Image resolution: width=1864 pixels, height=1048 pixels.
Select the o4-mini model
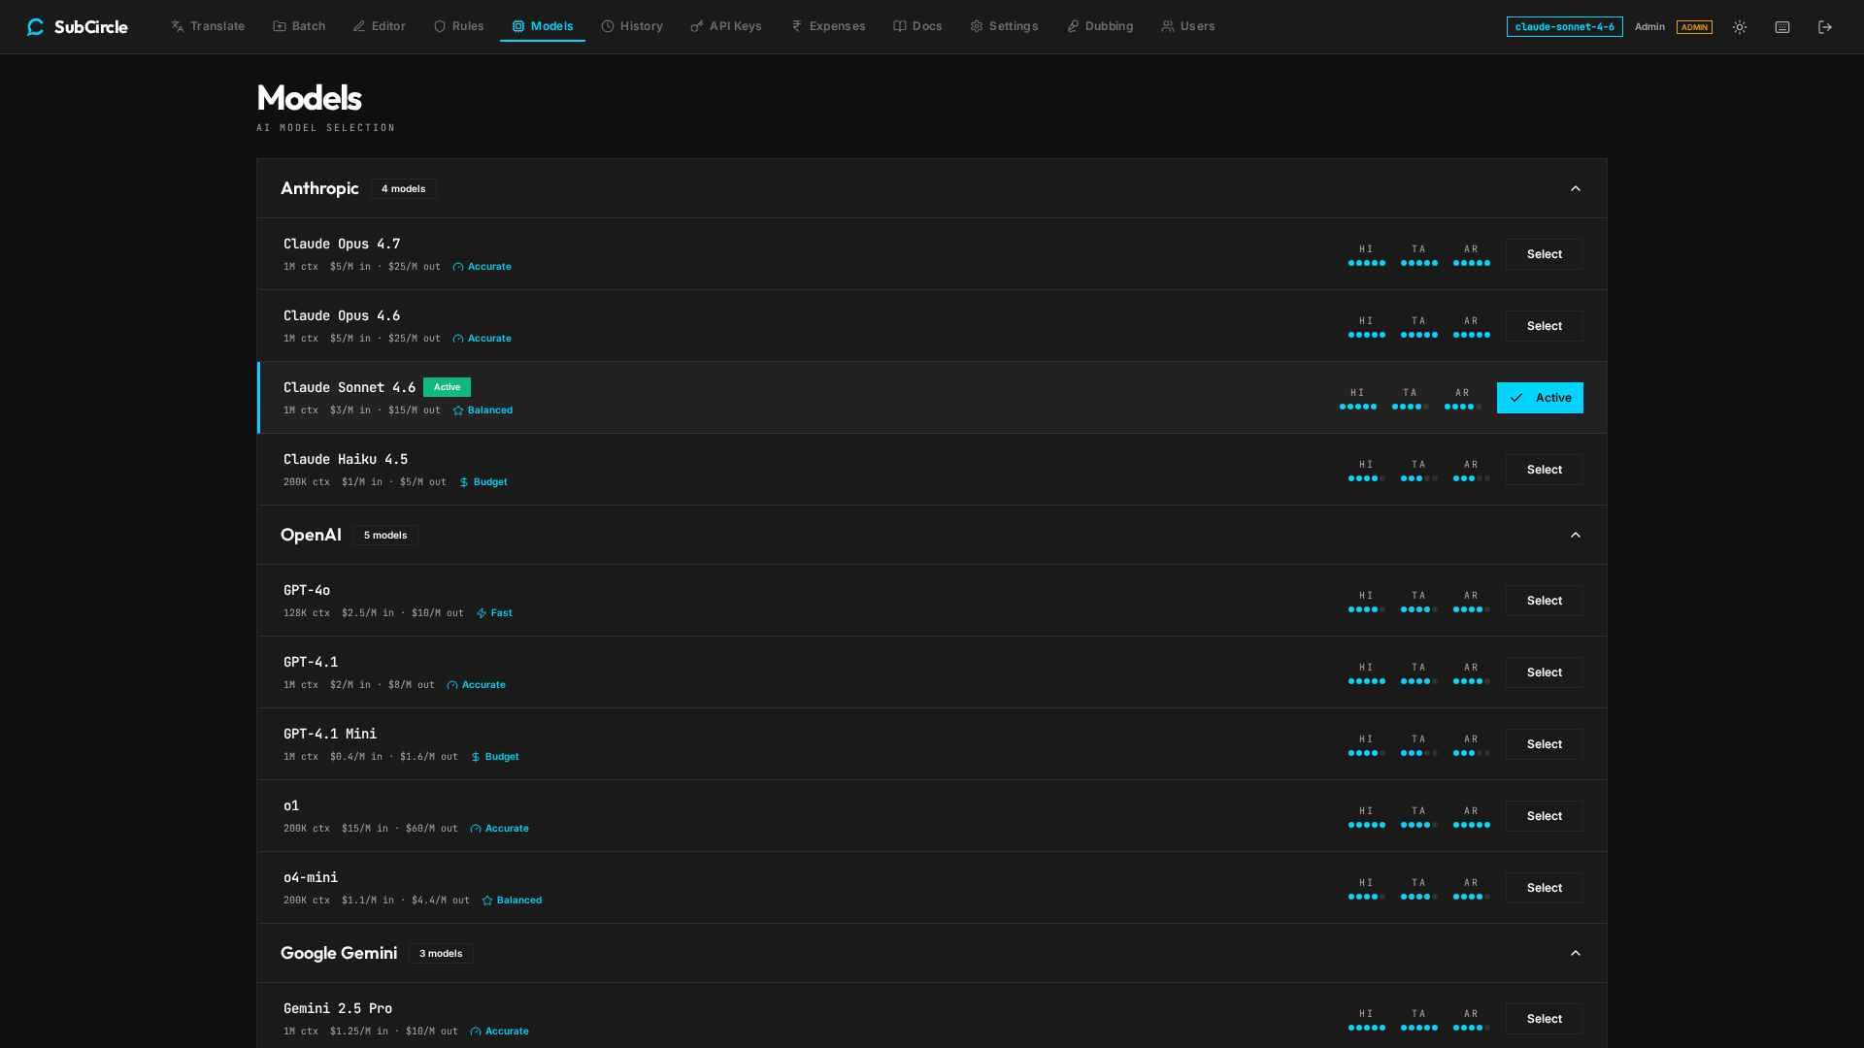tap(1545, 888)
